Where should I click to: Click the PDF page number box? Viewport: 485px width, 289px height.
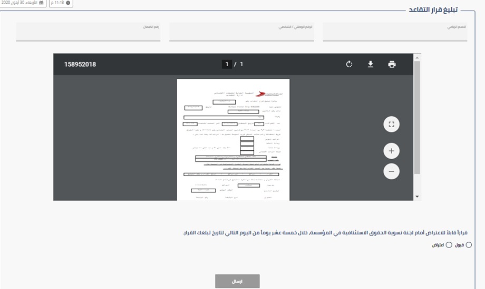[227, 65]
